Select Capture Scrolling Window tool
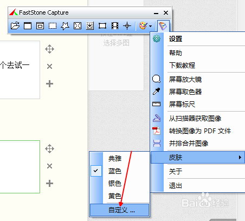The image size is (245, 221). [x=90, y=26]
